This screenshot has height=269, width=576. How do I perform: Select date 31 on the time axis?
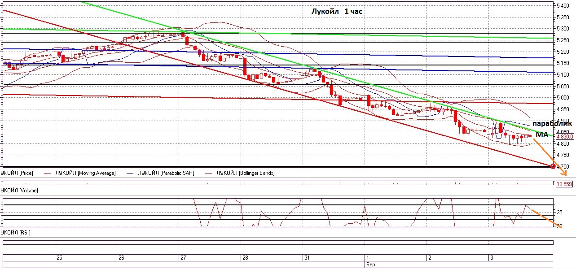coord(307,258)
